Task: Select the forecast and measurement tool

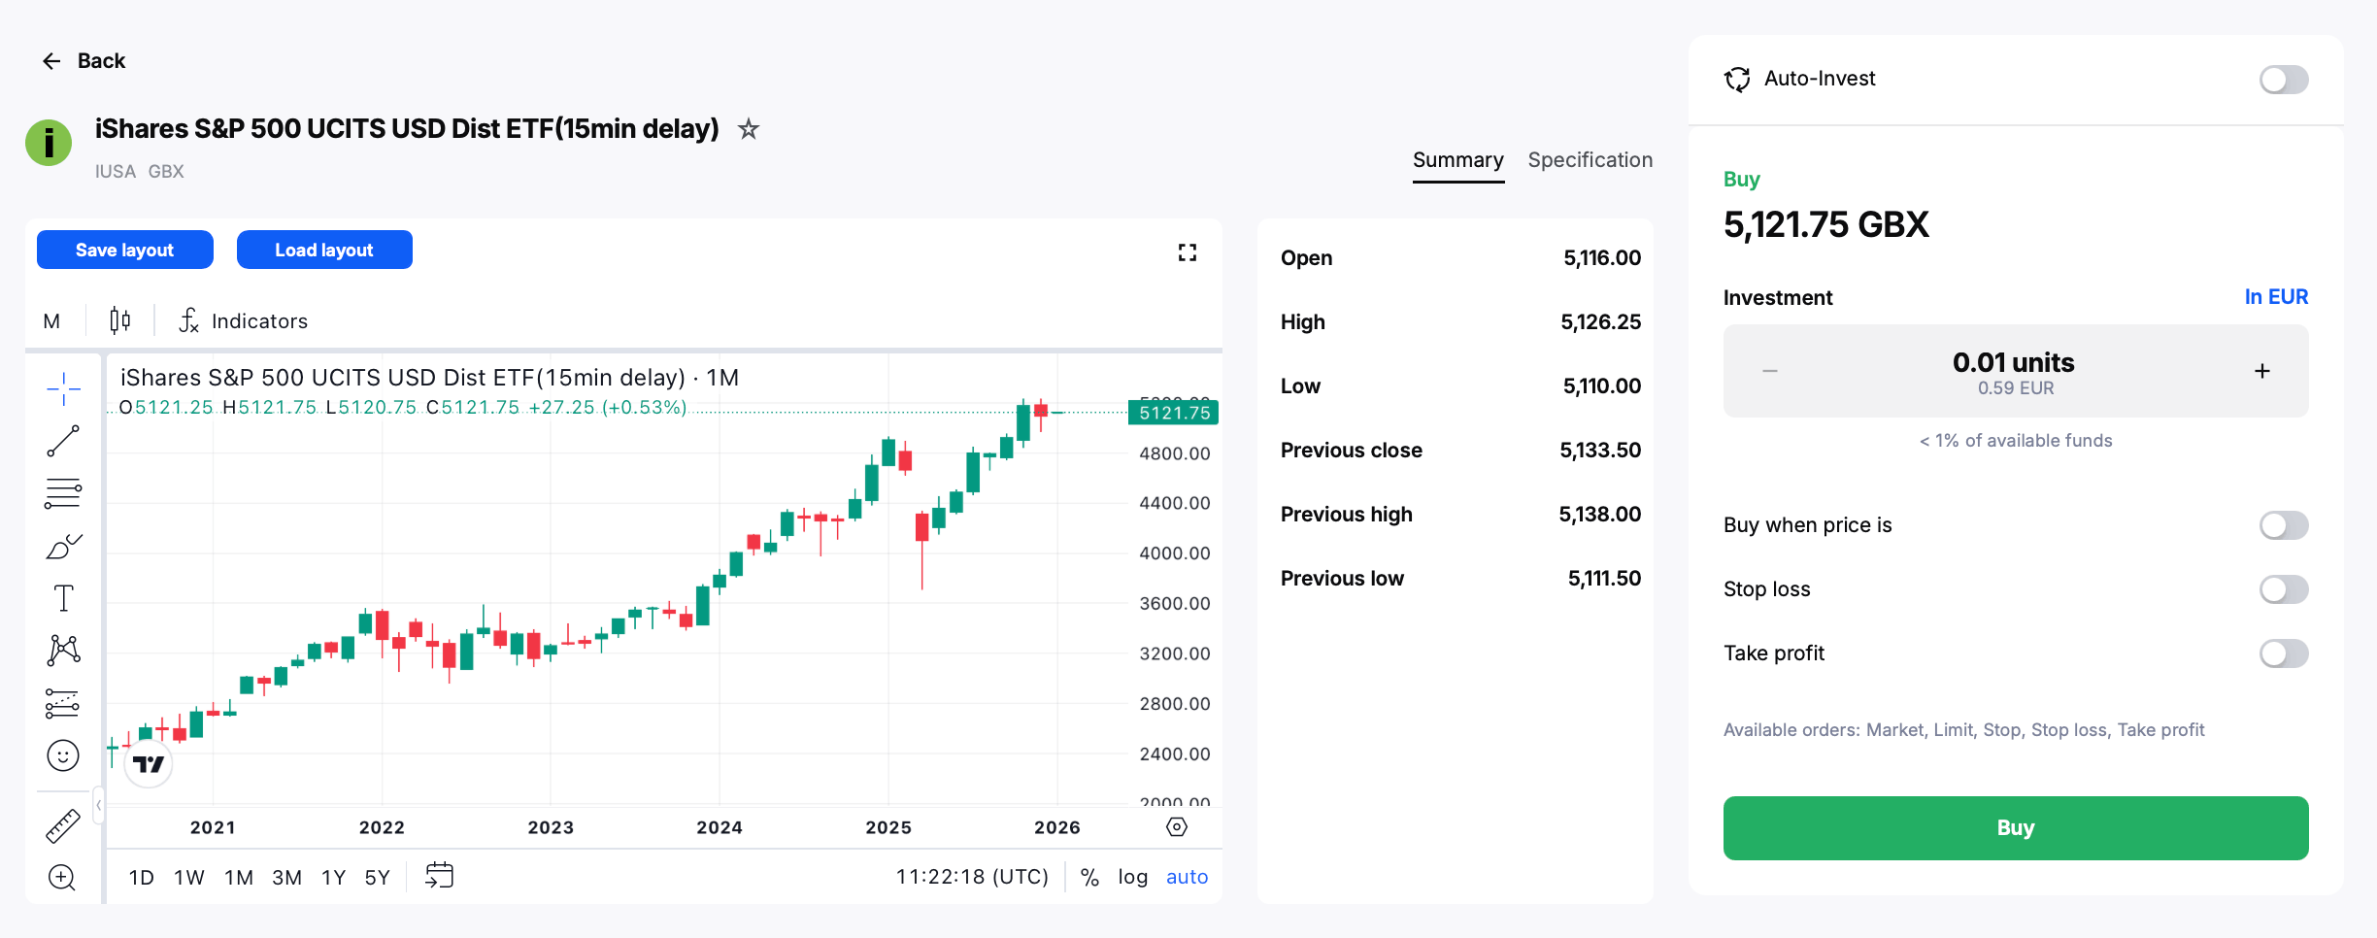Action: [x=63, y=703]
